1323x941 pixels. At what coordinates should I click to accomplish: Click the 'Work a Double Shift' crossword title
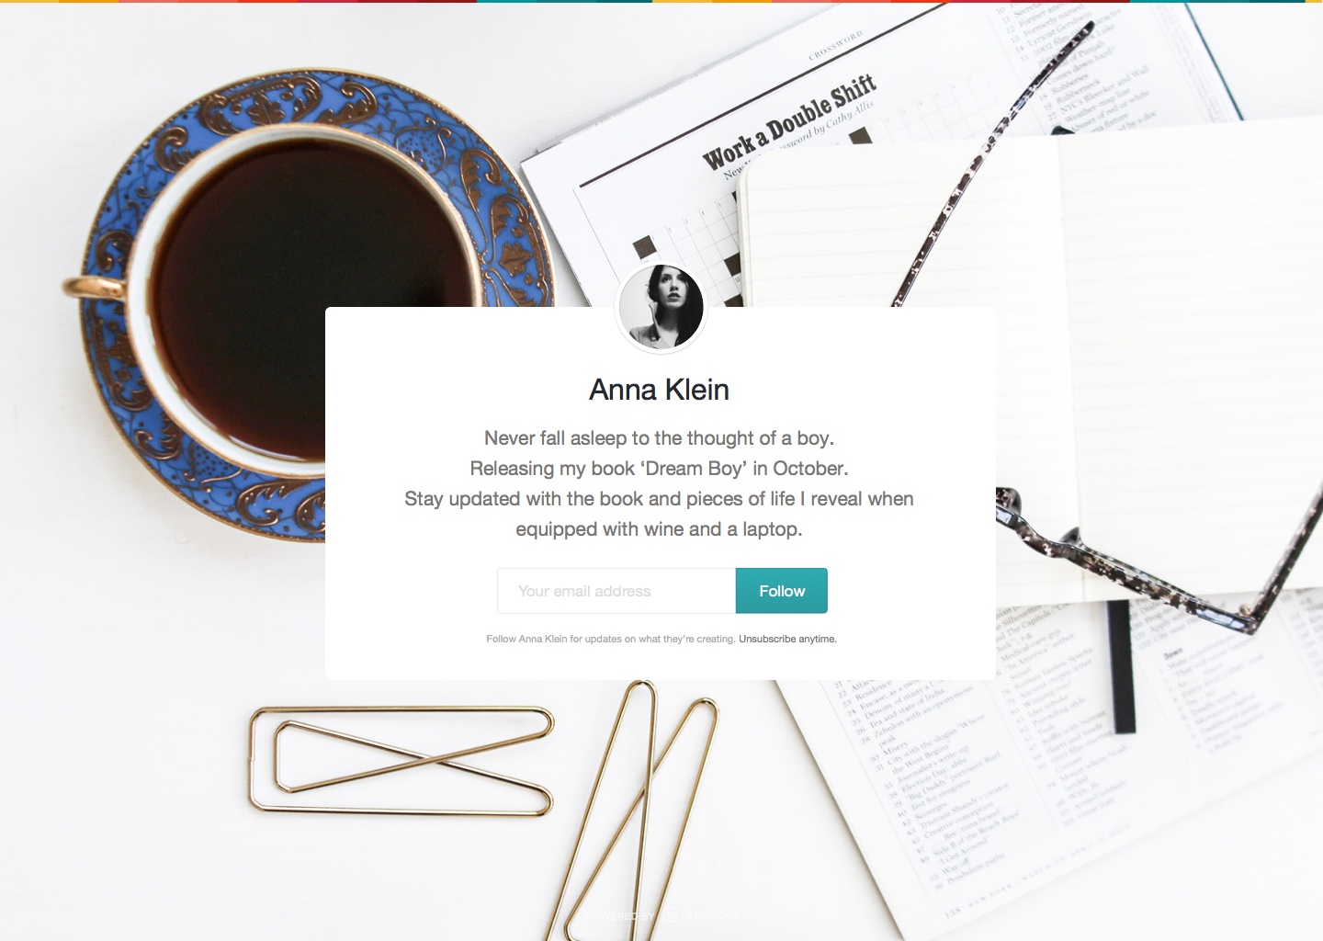790,123
